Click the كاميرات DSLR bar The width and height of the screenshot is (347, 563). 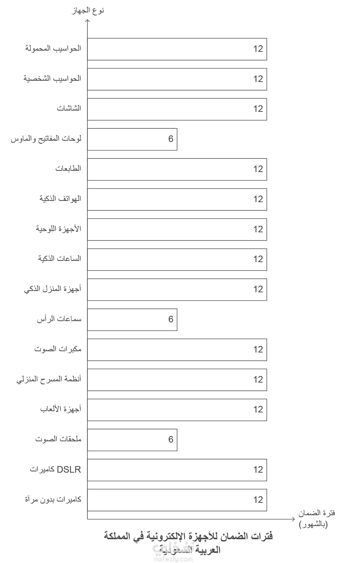pyautogui.click(x=177, y=470)
